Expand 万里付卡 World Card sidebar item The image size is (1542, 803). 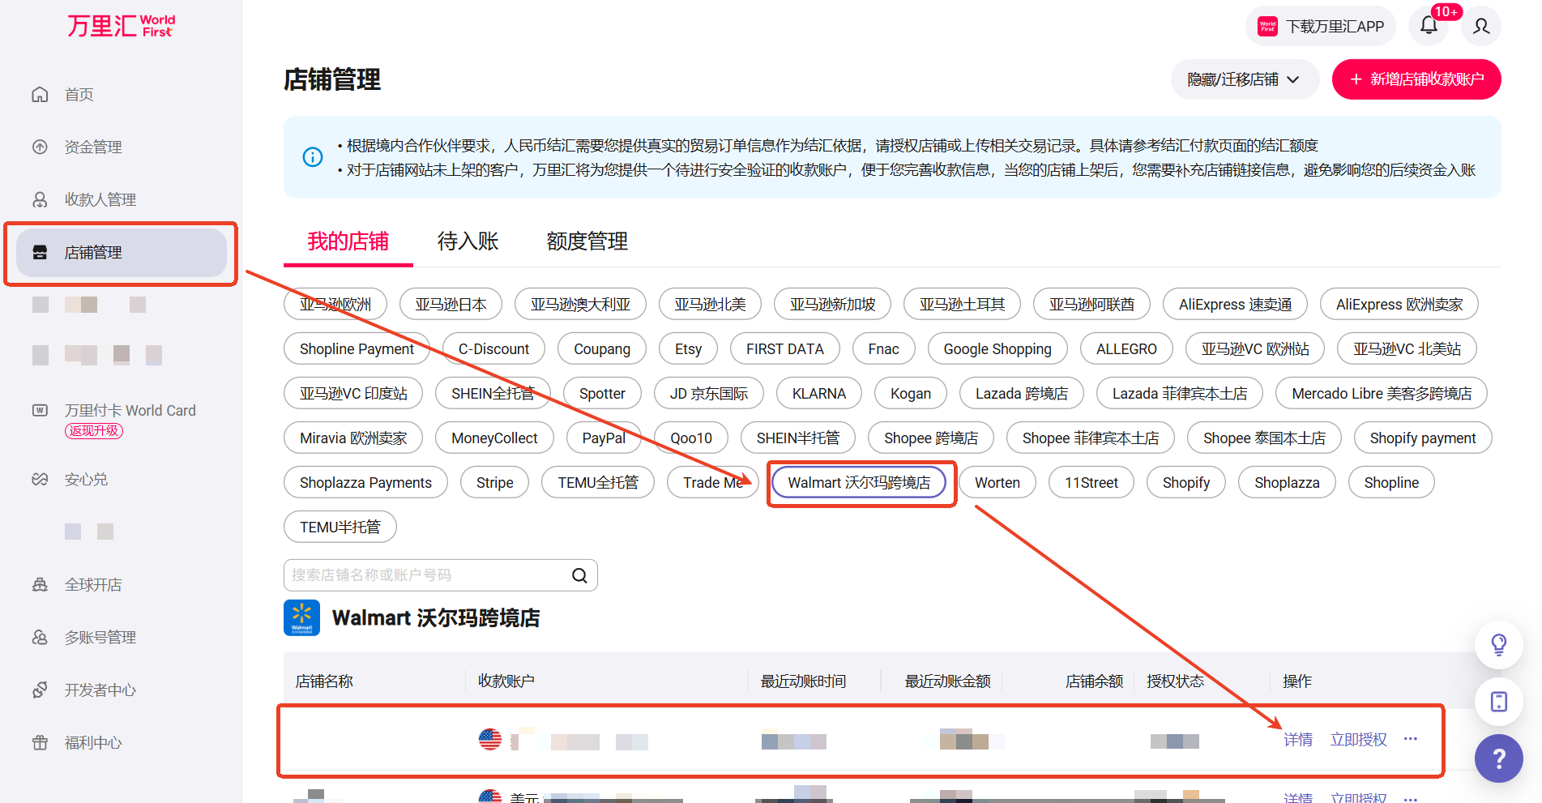pyautogui.click(x=130, y=411)
